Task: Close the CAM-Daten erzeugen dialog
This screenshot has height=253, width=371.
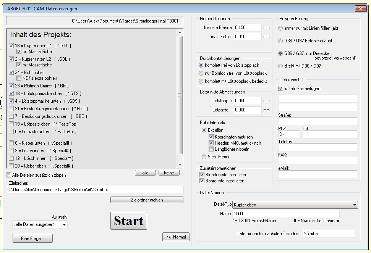Action: (x=361, y=8)
